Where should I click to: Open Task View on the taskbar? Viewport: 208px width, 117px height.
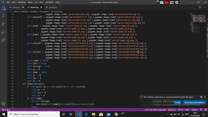coord(71,114)
